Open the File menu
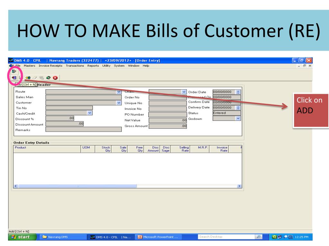Screen dimensions: 329x246 (x=18, y=66)
